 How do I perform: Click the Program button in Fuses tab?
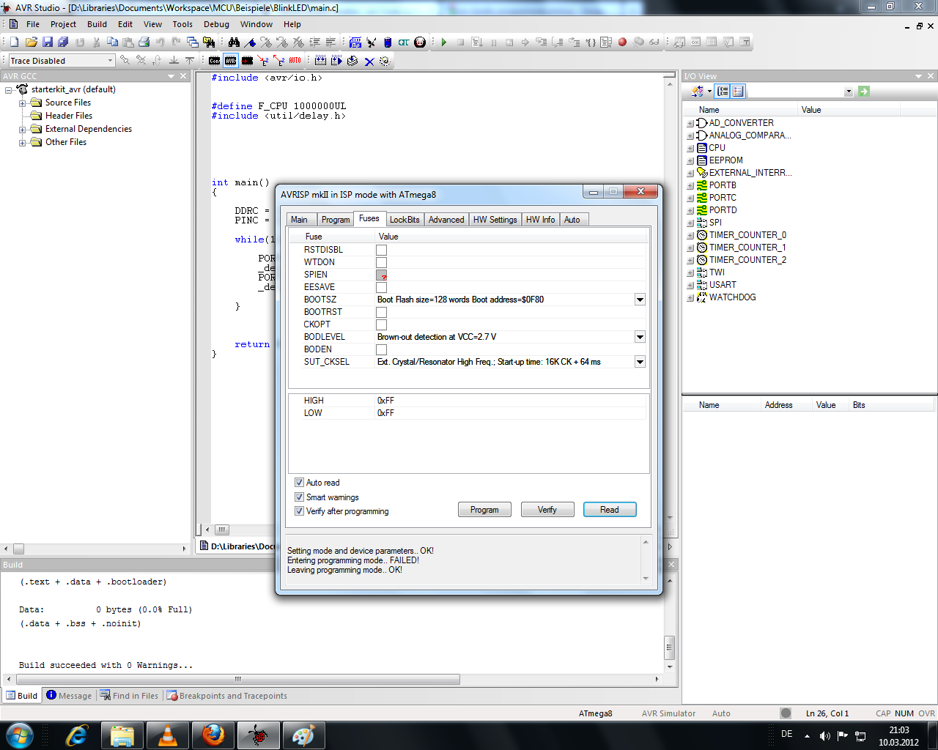484,510
